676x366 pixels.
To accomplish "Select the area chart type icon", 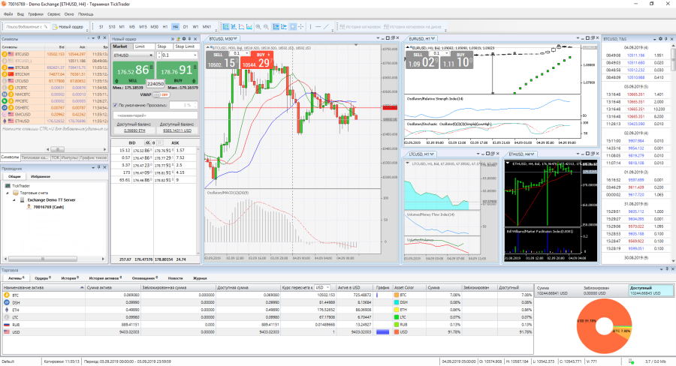I will coord(249,27).
